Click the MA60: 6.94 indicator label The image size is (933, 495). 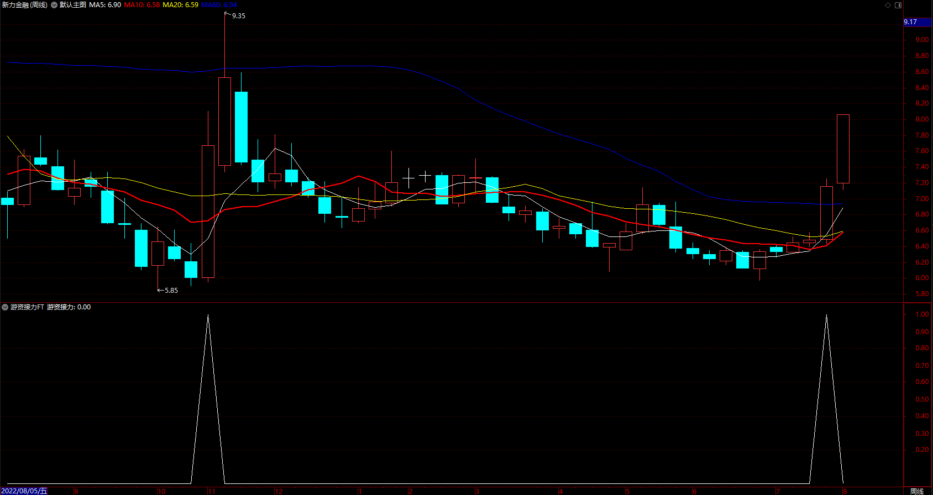pyautogui.click(x=219, y=5)
